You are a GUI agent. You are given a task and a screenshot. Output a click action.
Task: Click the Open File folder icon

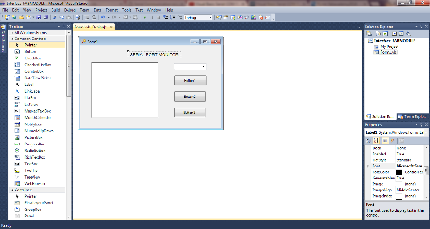tap(21, 17)
